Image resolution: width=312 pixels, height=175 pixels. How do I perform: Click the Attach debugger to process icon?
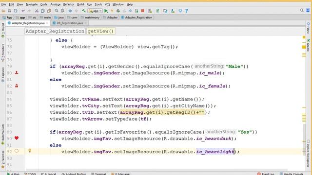pyautogui.click(x=136, y=11)
